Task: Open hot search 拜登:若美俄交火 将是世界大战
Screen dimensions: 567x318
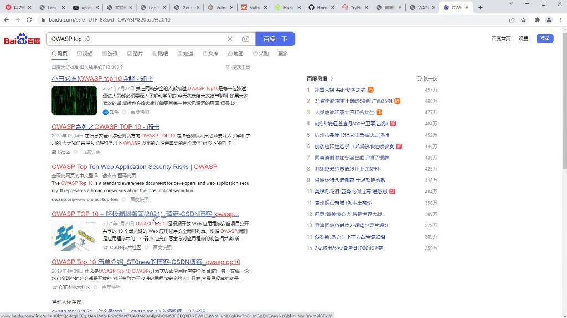Action: pos(348,214)
